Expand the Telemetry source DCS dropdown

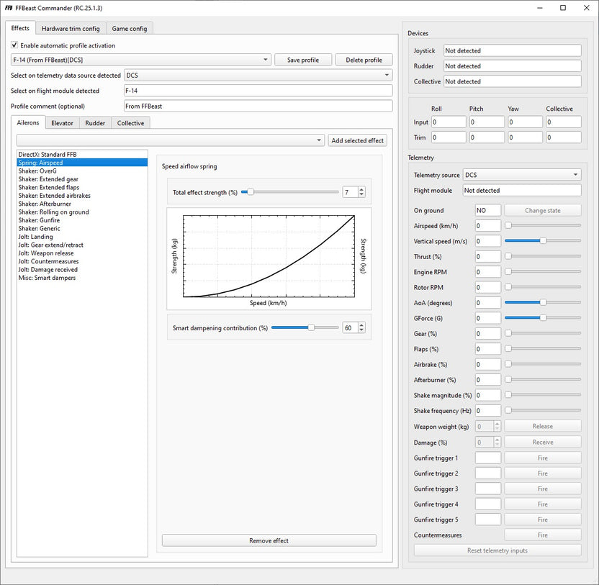click(x=522, y=175)
